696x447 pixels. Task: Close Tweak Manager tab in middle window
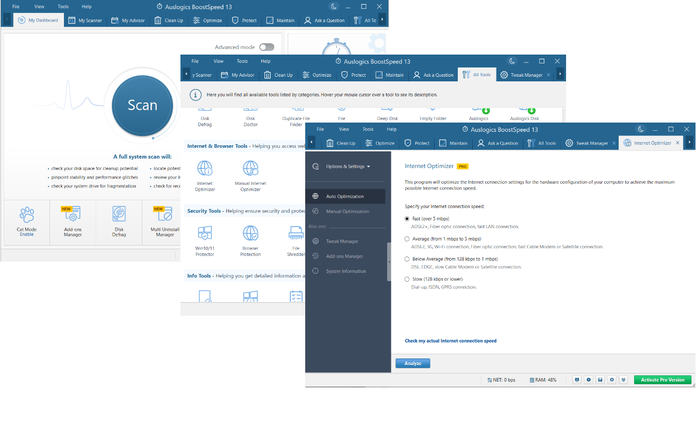point(548,75)
